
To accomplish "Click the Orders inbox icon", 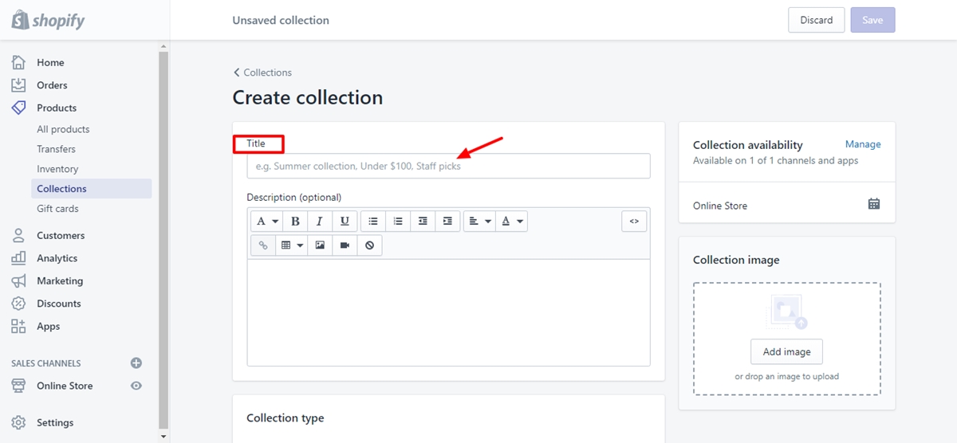I will tap(18, 85).
